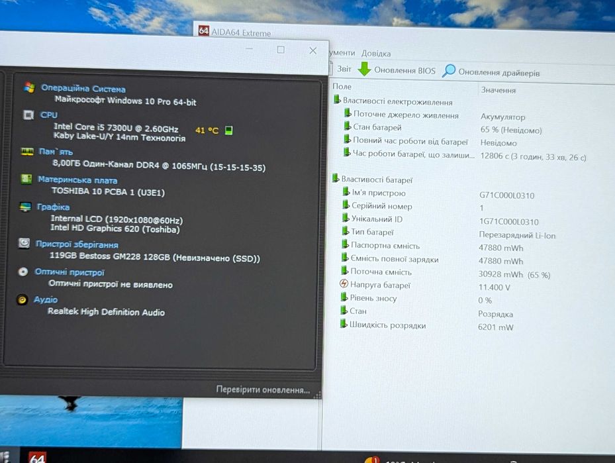This screenshot has height=463, width=615.
Task: Click the value 30928 mWh (65 %)
Action: point(514,275)
